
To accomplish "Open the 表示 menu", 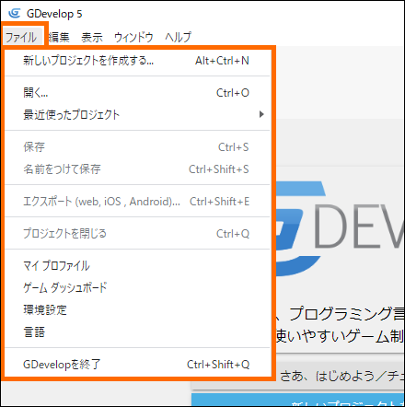I will pyautogui.click(x=92, y=37).
